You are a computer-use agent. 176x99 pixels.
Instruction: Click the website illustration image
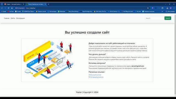coord(48,60)
